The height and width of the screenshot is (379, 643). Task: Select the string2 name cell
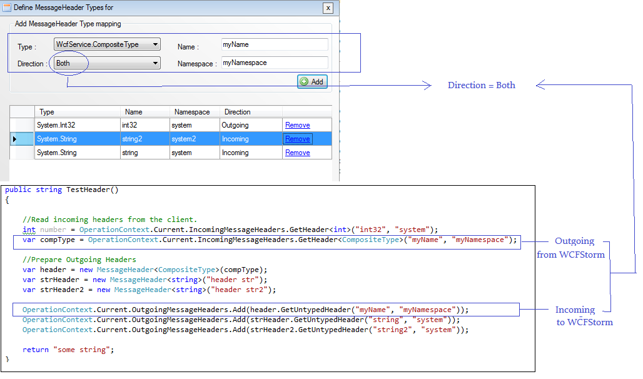coord(144,139)
